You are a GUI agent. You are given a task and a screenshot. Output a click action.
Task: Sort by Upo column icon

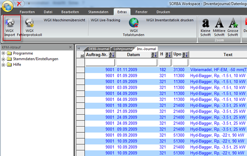coord(185,55)
